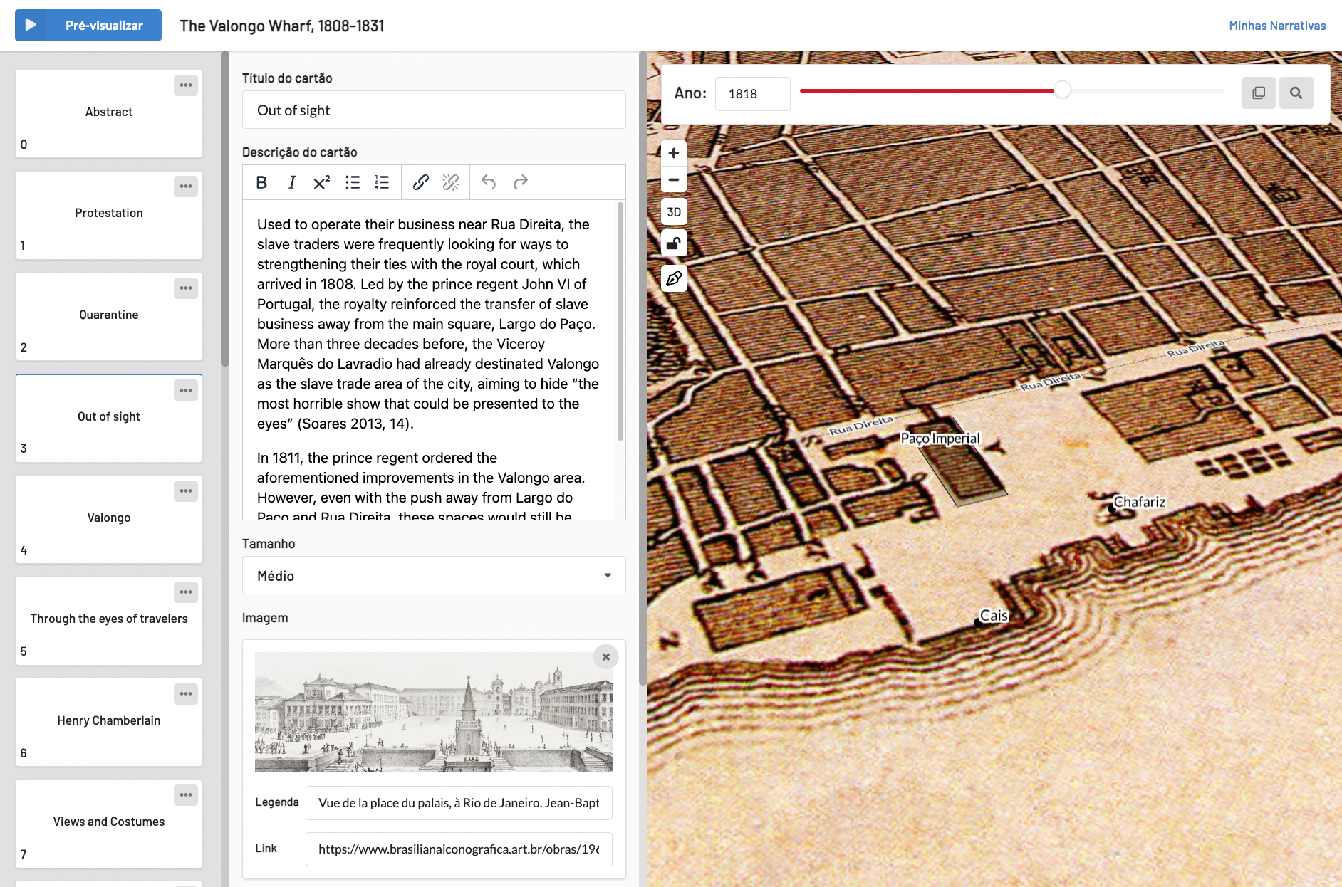Open options menu for Quarantine card
Image resolution: width=1342 pixels, height=887 pixels.
coord(186,288)
